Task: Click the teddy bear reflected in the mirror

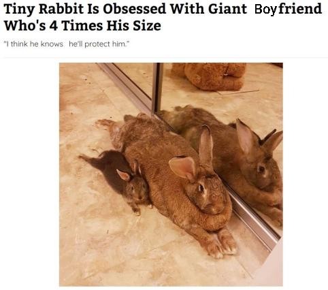Action: (210, 76)
